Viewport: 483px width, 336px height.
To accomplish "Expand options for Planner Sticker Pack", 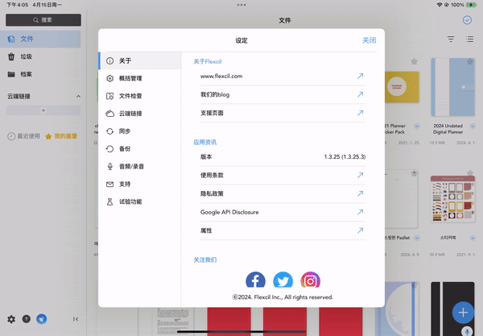I will tap(417, 126).
